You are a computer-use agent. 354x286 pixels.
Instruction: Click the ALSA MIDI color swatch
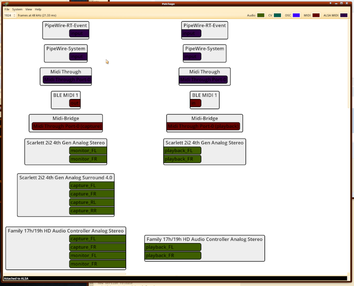click(344, 15)
